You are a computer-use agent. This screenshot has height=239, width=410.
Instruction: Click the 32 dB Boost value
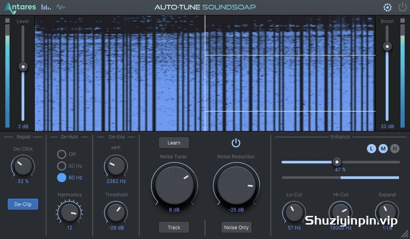pos(387,127)
